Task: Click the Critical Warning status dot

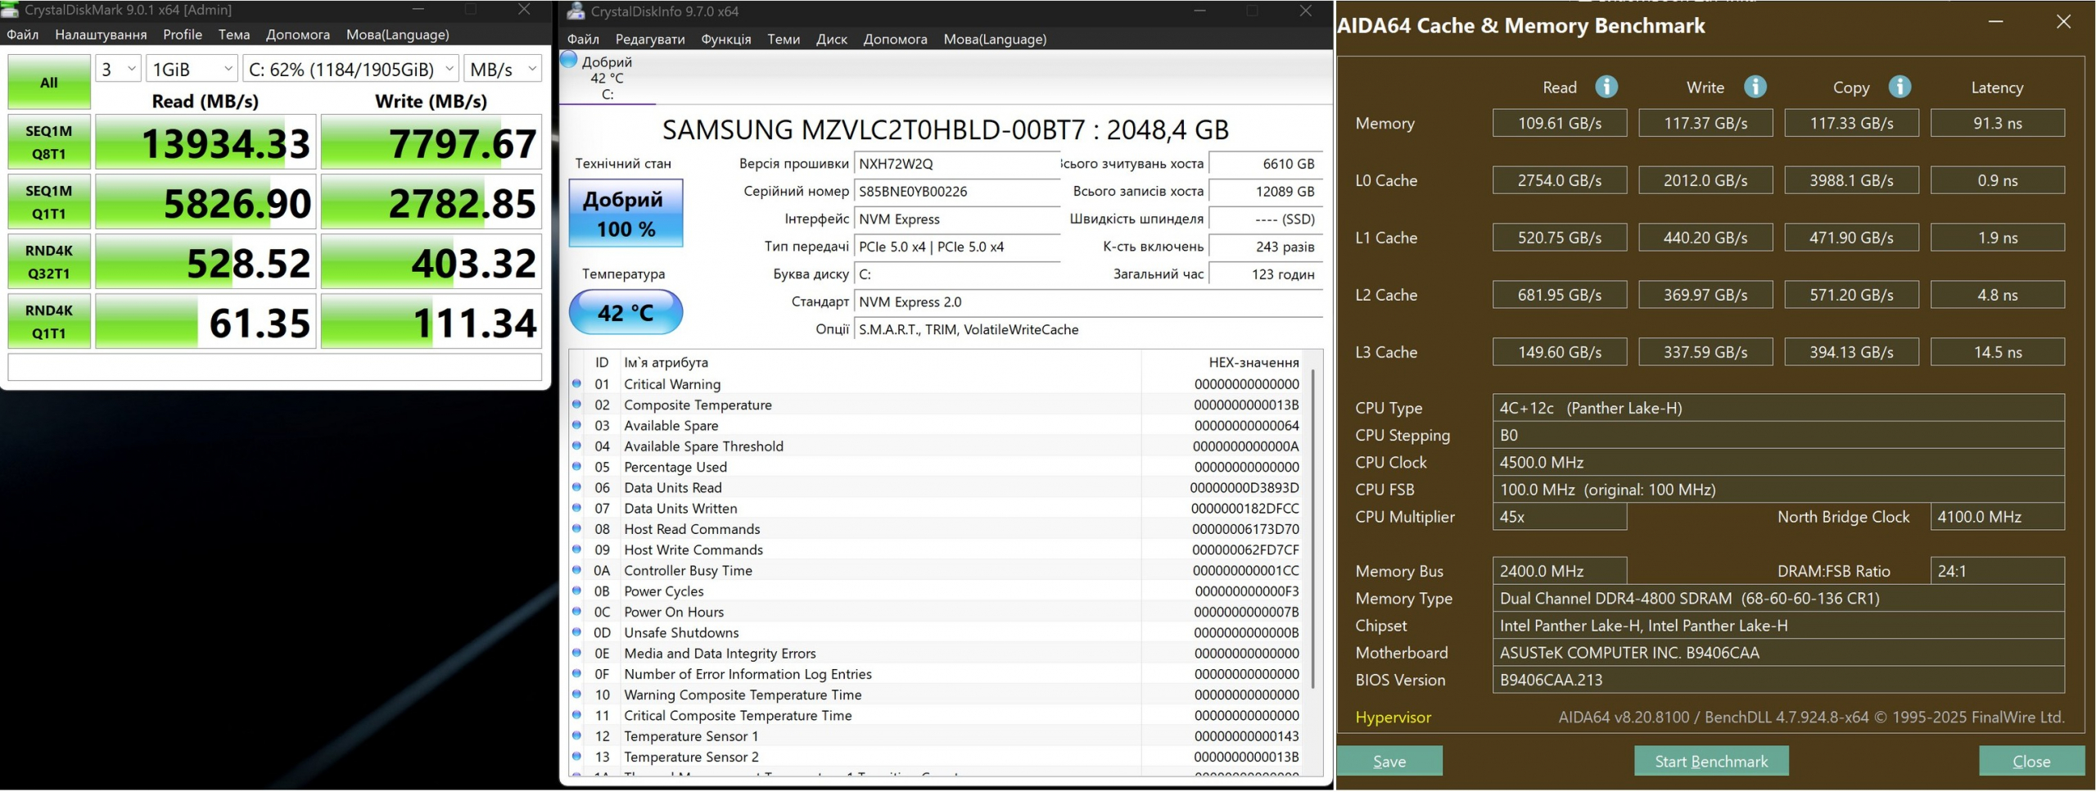Action: (x=576, y=384)
